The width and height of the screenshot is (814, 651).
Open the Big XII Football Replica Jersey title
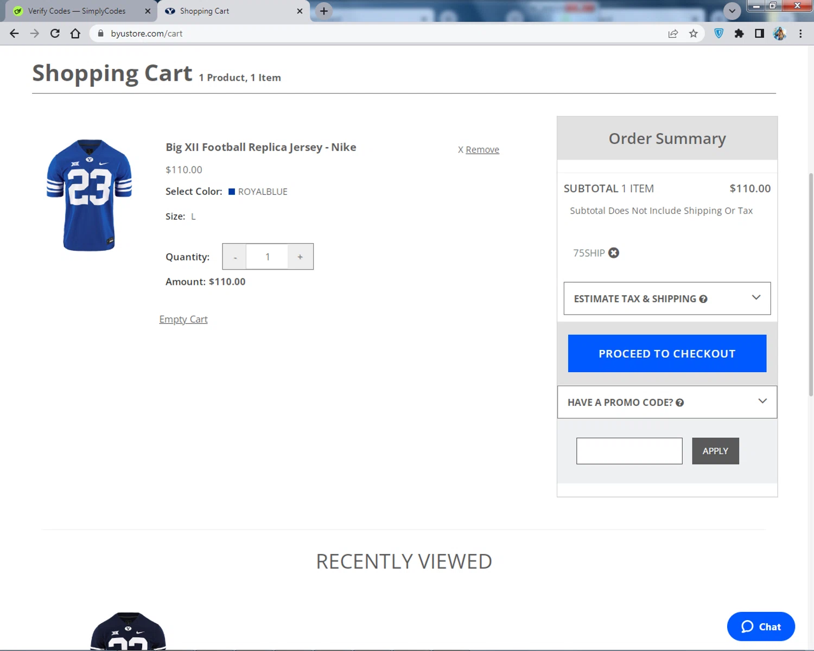tap(261, 147)
